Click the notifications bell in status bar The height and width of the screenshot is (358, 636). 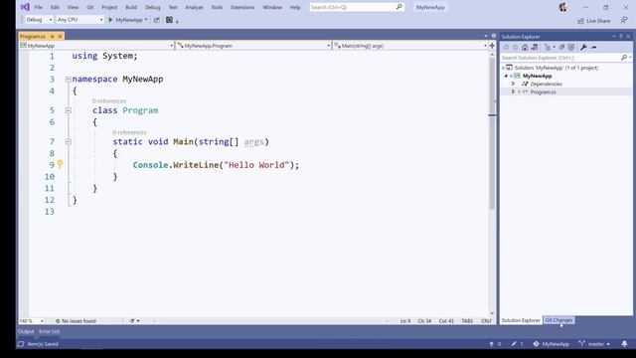tap(625, 344)
